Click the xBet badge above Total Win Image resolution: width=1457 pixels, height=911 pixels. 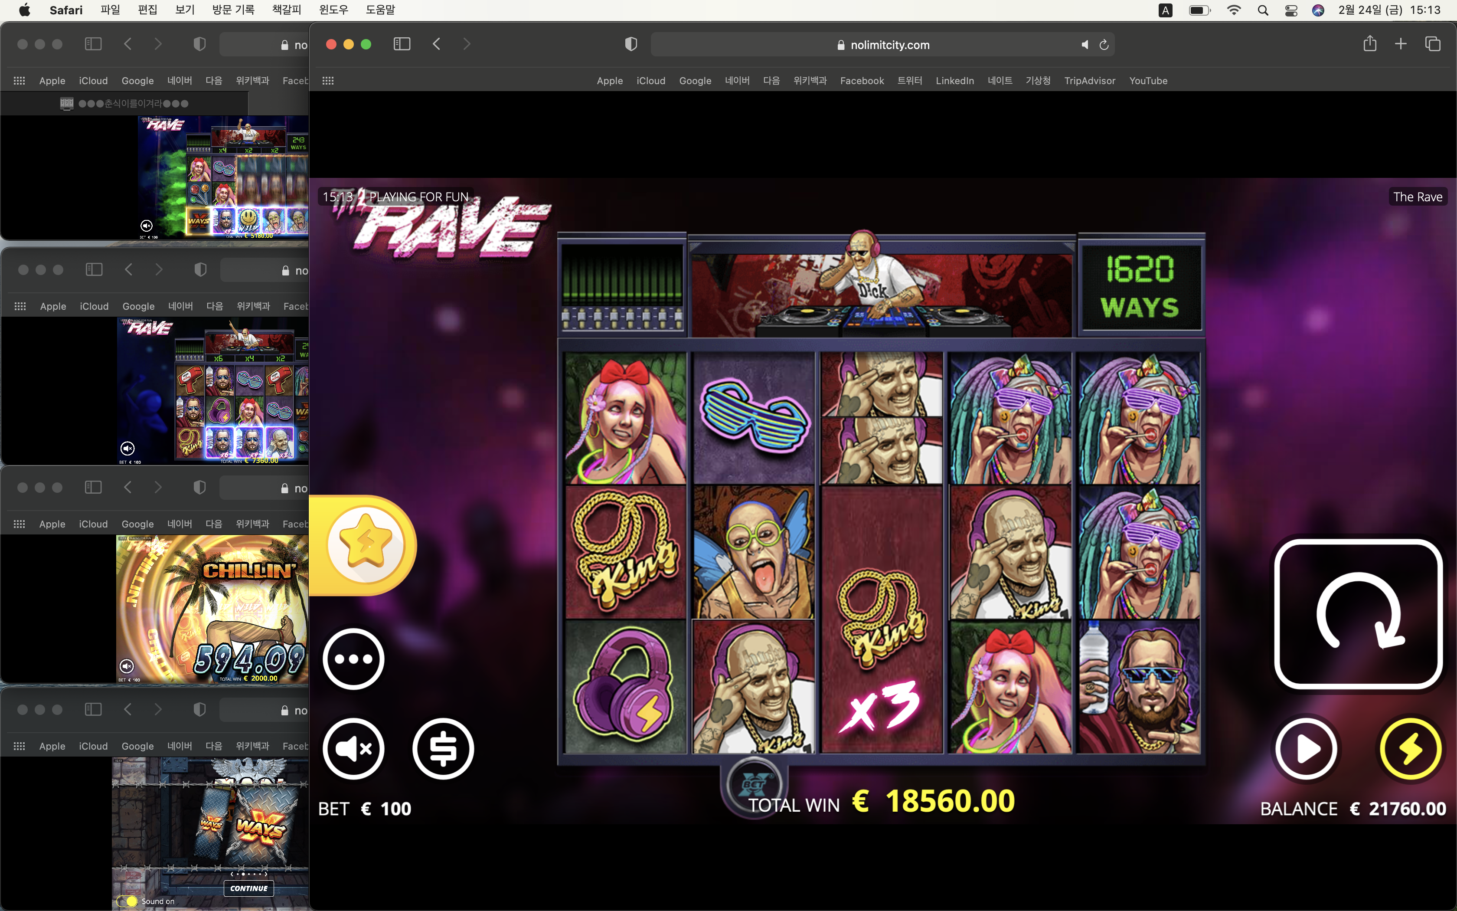754,784
